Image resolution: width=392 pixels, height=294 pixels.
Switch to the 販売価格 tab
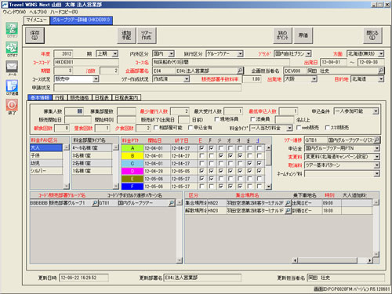coord(79,97)
